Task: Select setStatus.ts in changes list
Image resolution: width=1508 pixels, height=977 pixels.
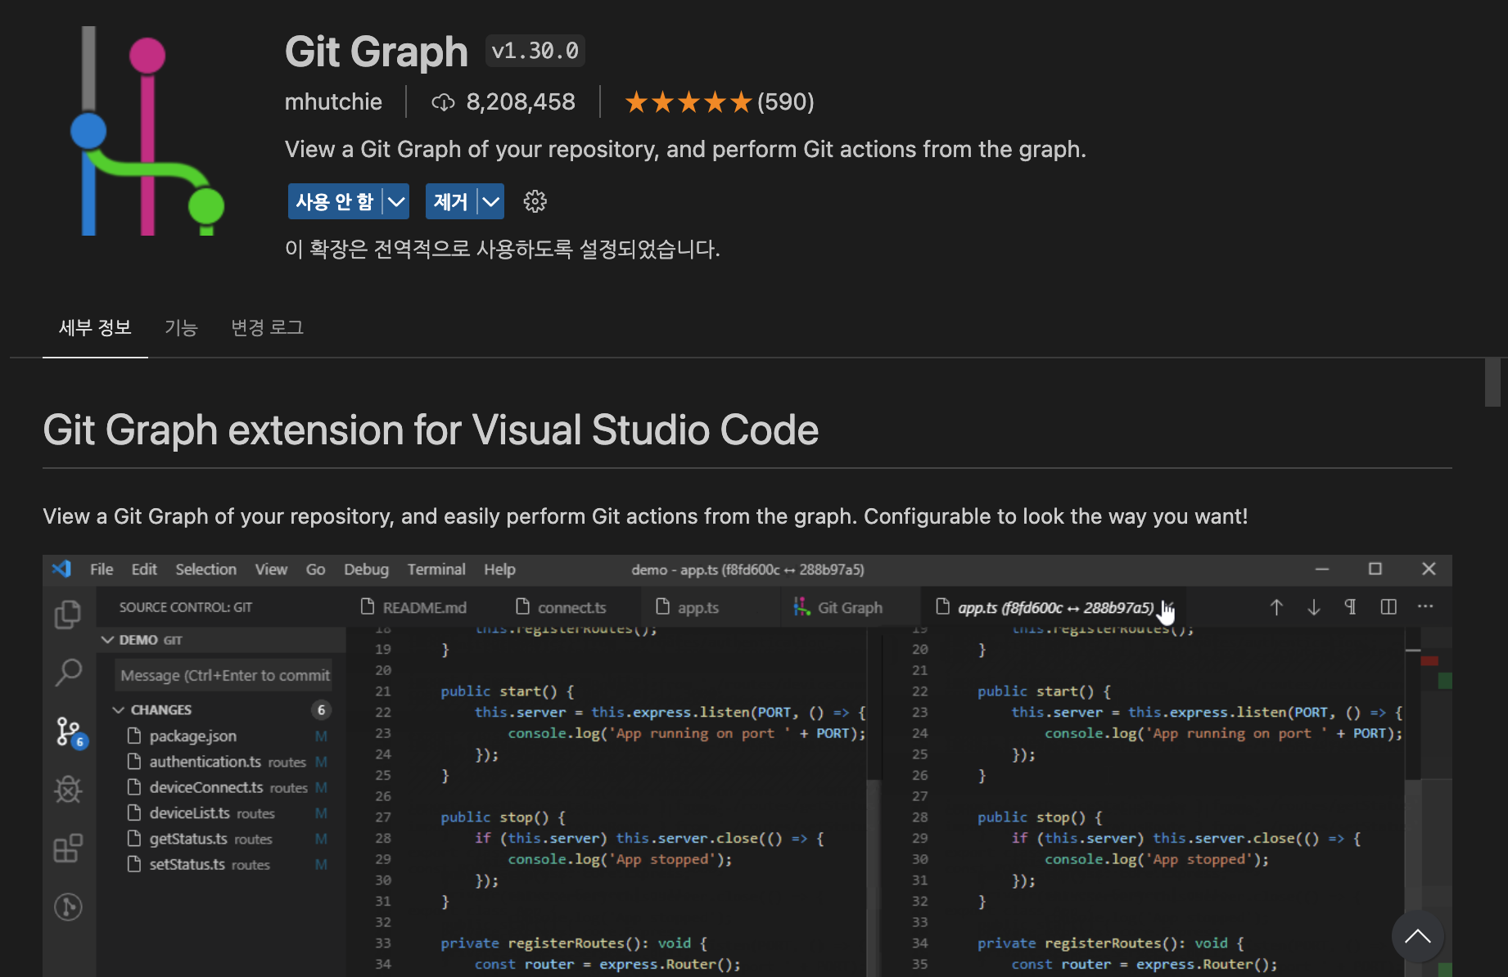Action: [x=220, y=864]
